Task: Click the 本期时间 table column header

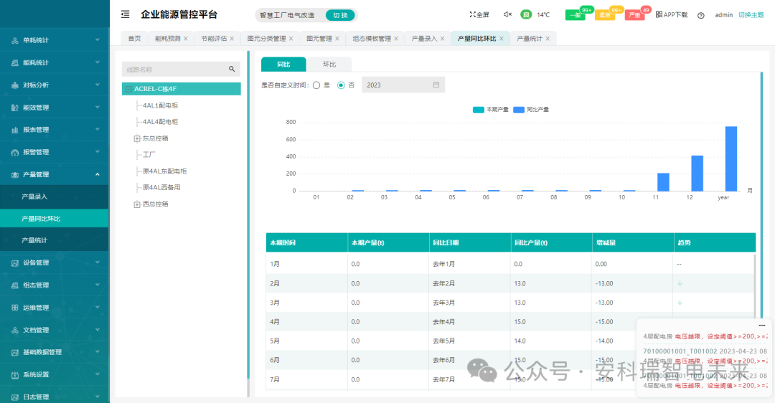Action: coord(306,242)
